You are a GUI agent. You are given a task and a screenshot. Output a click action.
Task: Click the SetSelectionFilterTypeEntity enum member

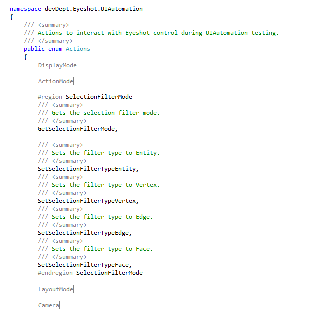click(88, 169)
